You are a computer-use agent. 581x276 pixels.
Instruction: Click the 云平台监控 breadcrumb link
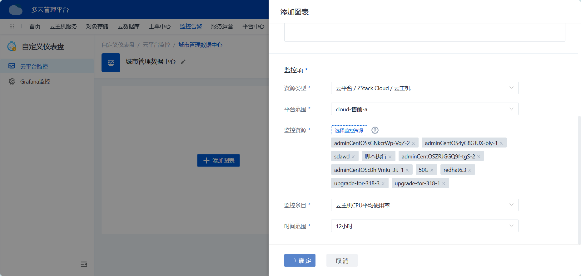pos(156,45)
